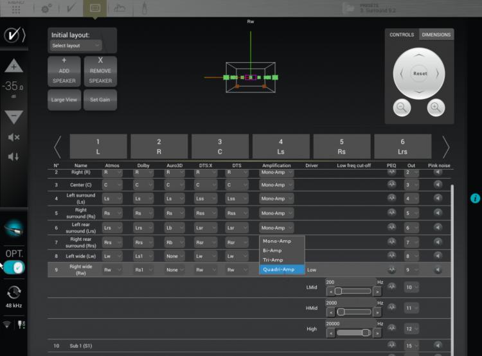
Task: Switch to the DIMENSIONS tab
Action: pos(436,35)
